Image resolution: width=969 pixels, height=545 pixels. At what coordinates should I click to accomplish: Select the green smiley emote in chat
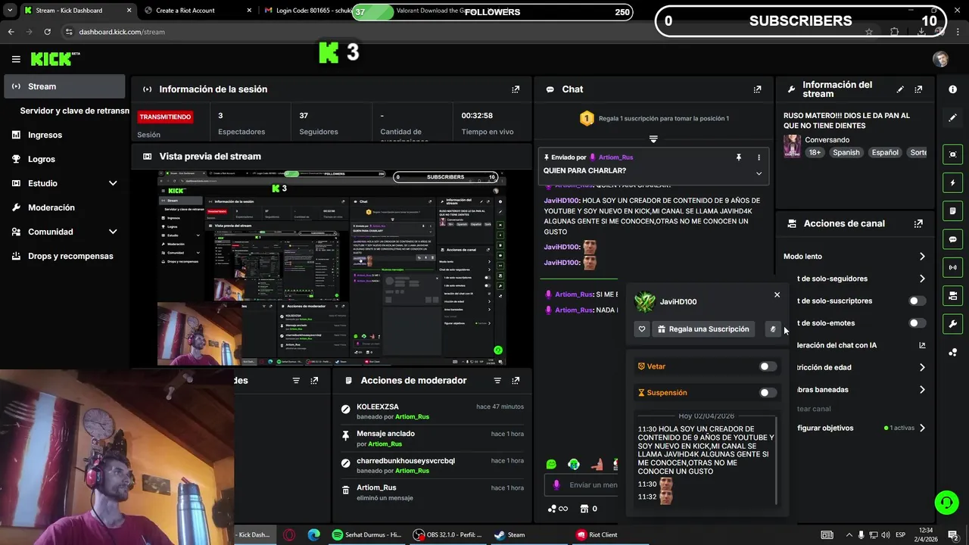point(551,464)
